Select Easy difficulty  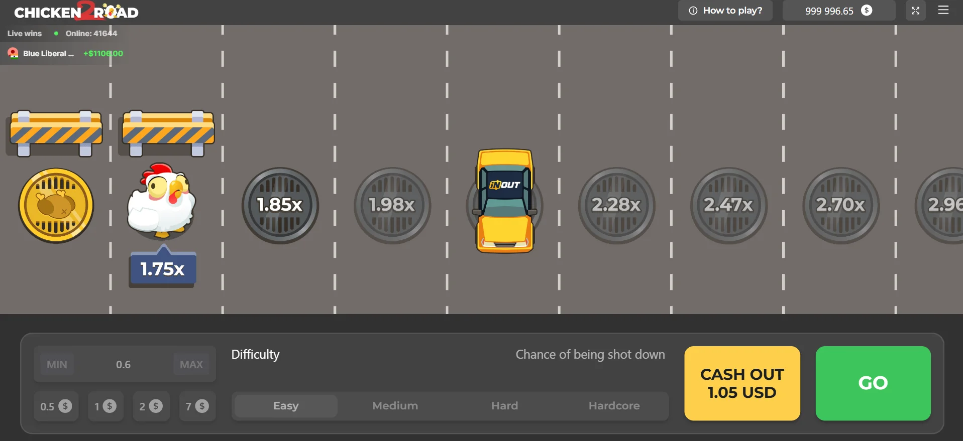286,406
